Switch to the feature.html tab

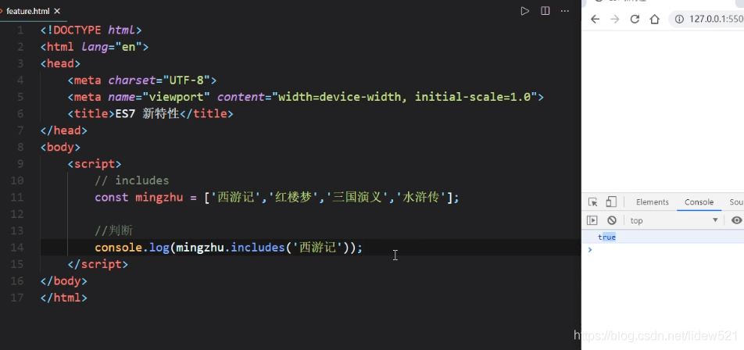pos(27,11)
